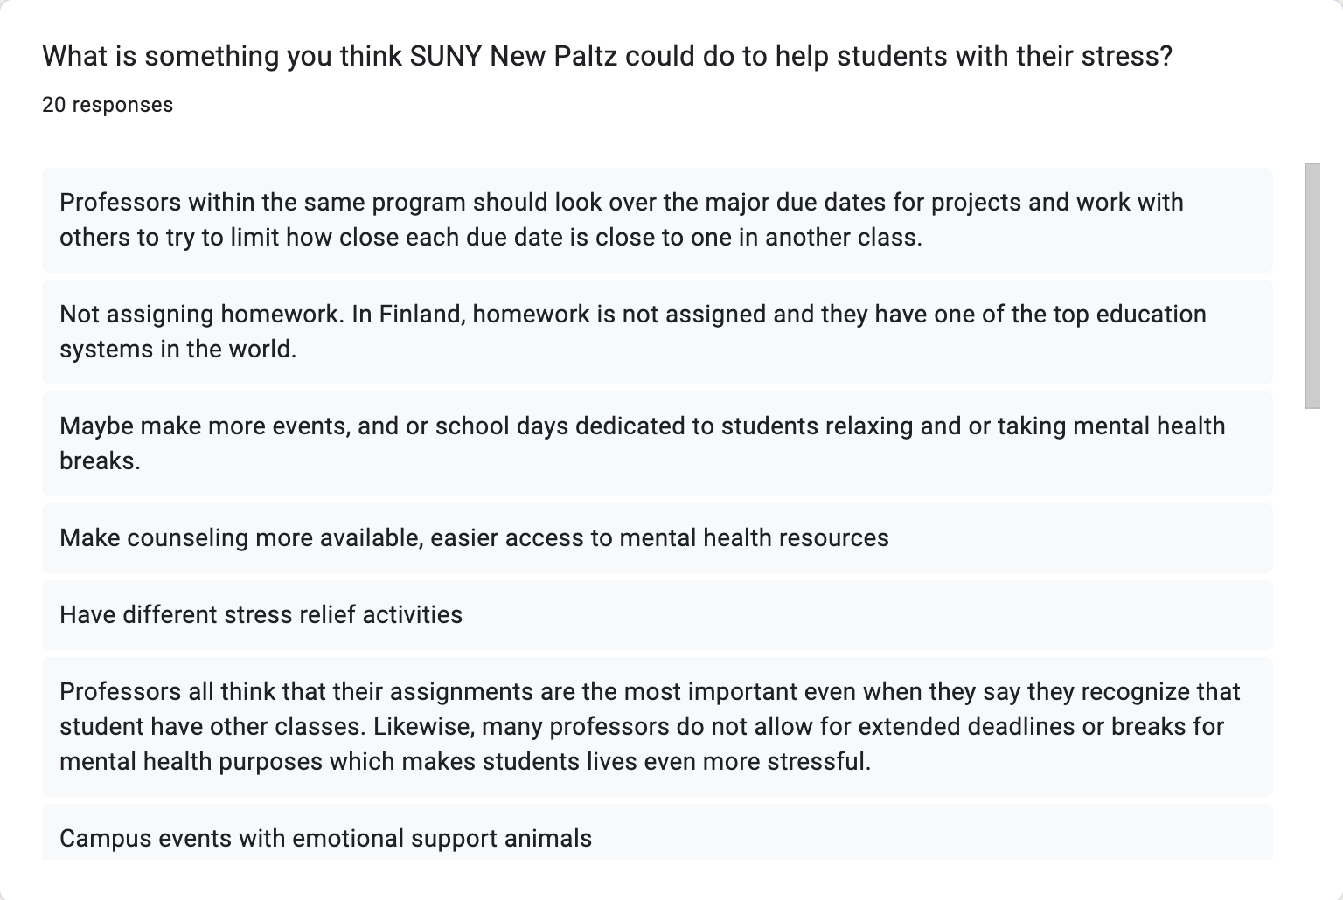Select the response about professors coordinating major due dates
Screen dimensions: 1343x900
657,220
